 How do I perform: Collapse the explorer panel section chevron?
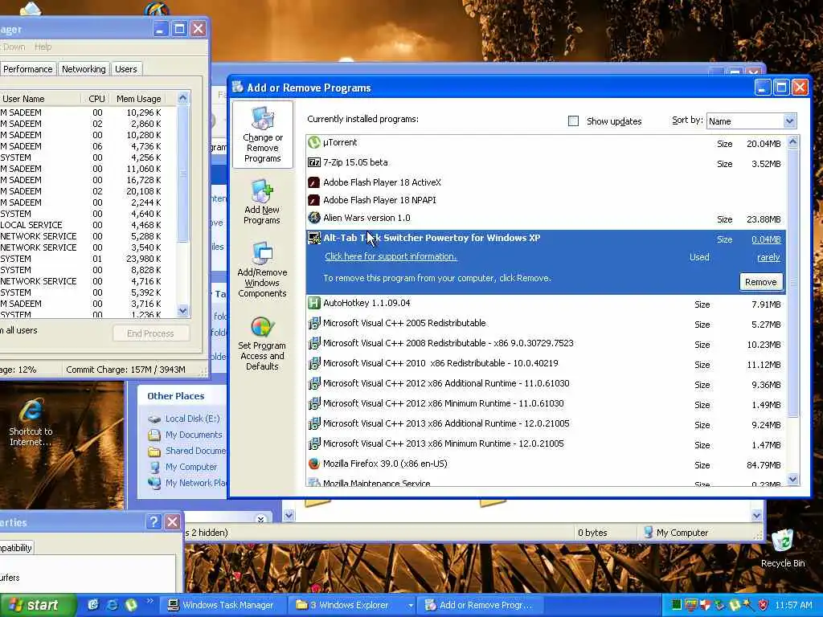(261, 519)
